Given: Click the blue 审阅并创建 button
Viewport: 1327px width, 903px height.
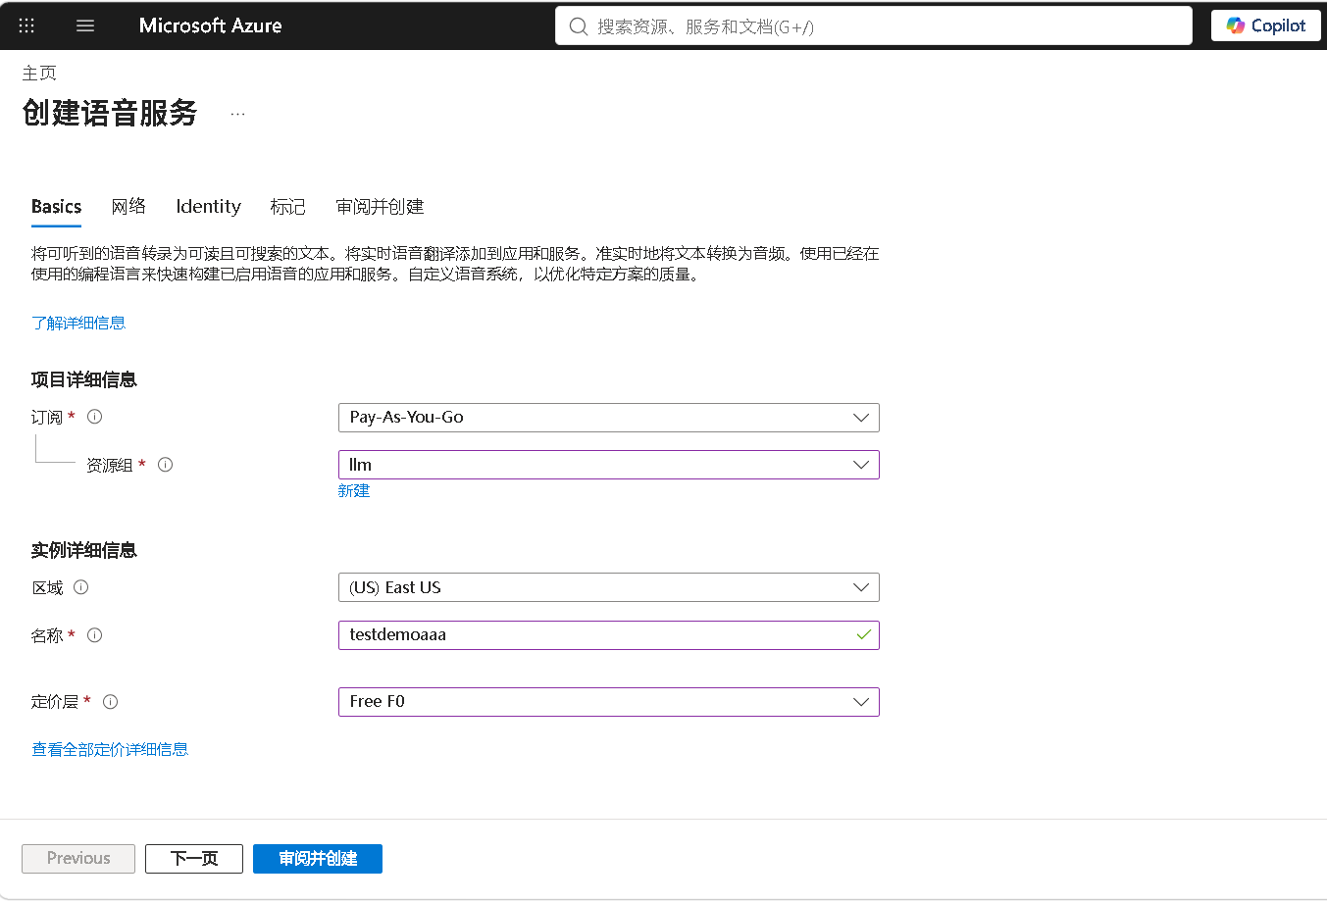Looking at the screenshot, I should 318,859.
